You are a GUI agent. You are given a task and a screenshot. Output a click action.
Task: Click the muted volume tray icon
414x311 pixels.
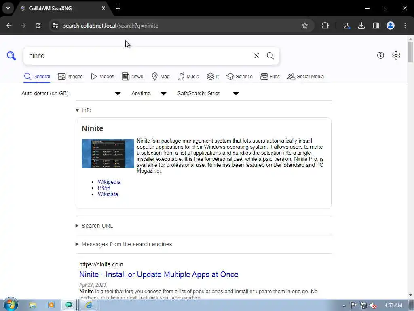pos(373,305)
